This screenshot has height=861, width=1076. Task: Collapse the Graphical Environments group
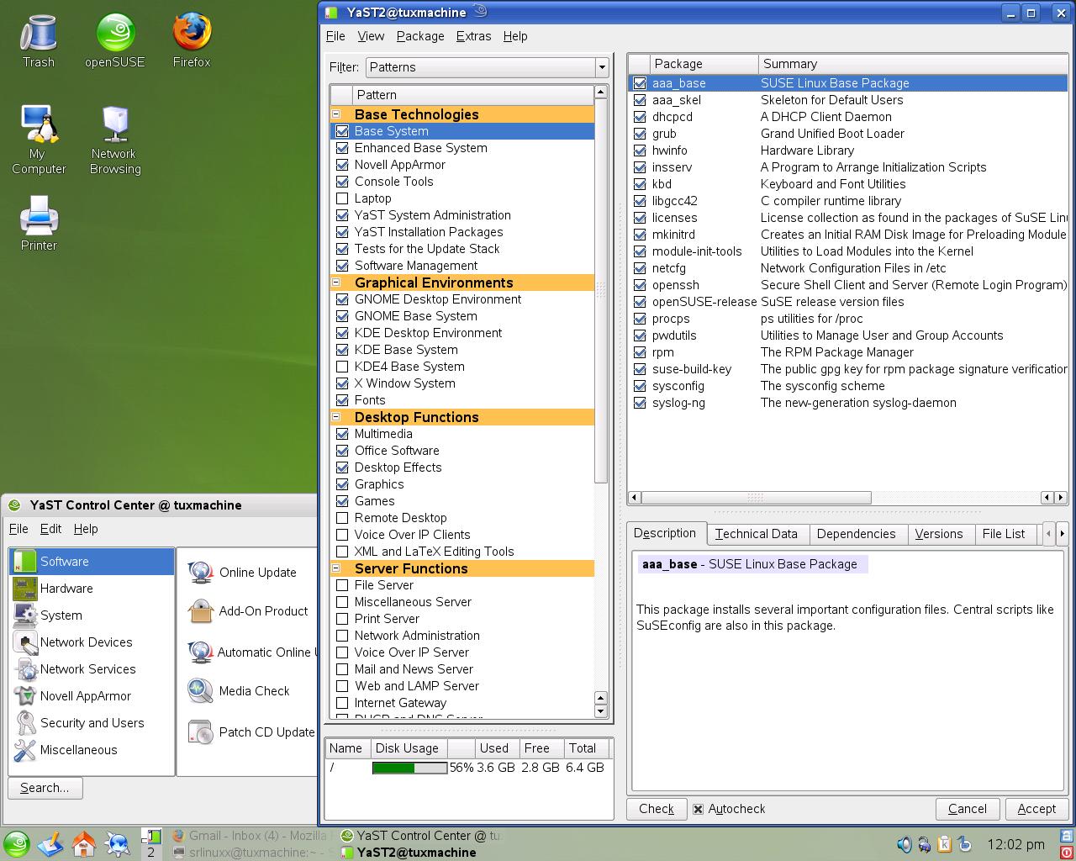tap(336, 283)
